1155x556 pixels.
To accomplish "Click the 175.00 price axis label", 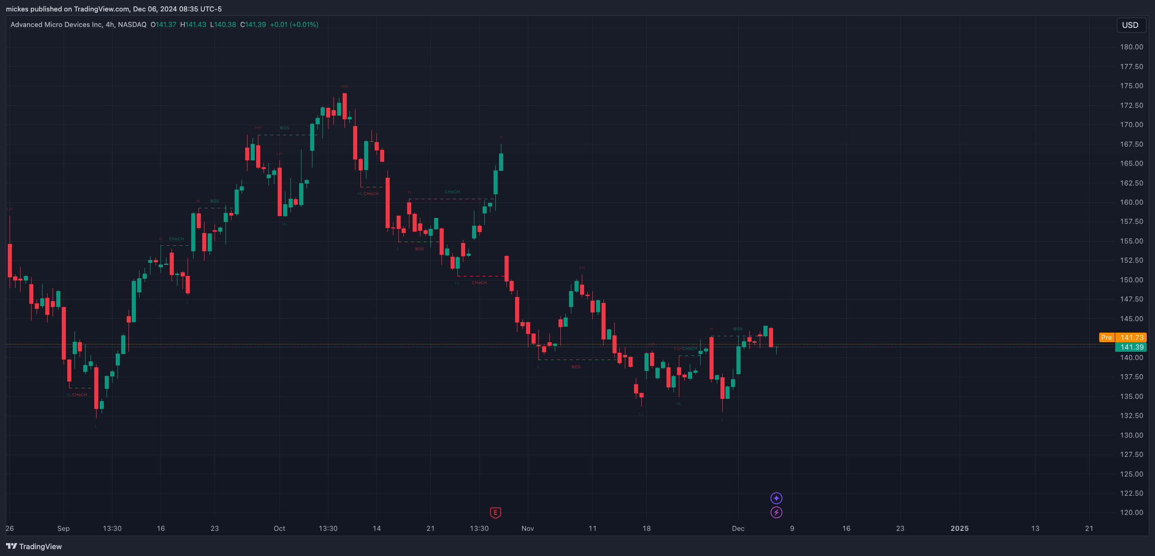I will 1131,86.
